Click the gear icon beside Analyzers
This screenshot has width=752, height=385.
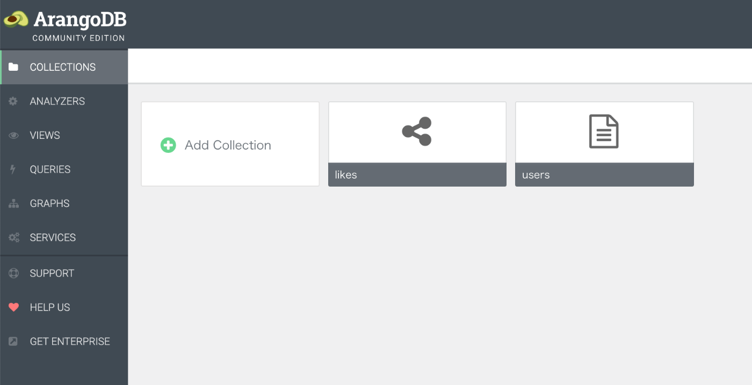tap(13, 101)
